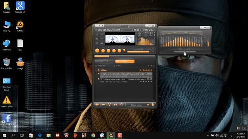Open Facebook desktop shortcut

7,120
